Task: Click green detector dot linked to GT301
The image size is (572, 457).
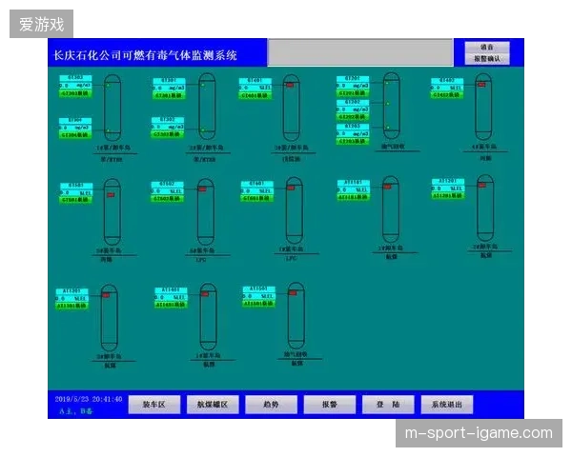Action: 203,85
